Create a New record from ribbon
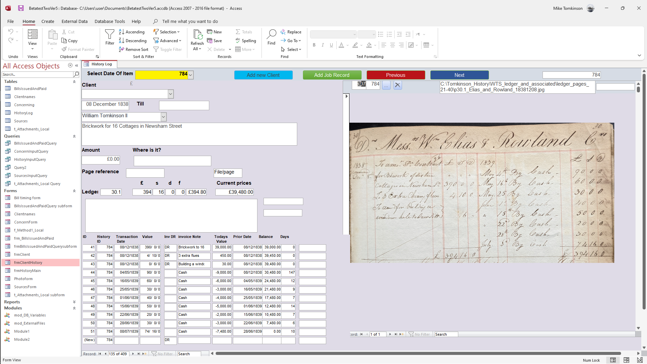Image resolution: width=647 pixels, height=364 pixels. tap(214, 32)
